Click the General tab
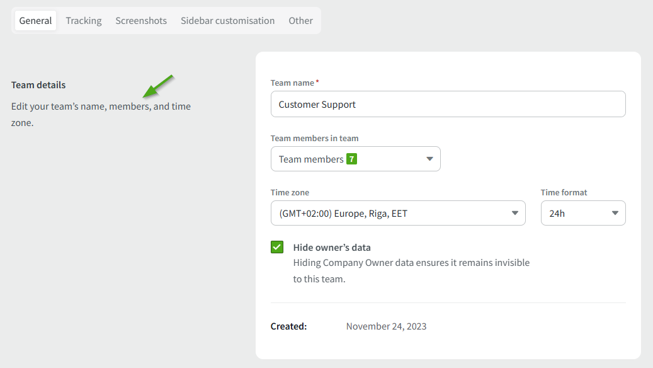653x368 pixels. pos(35,21)
